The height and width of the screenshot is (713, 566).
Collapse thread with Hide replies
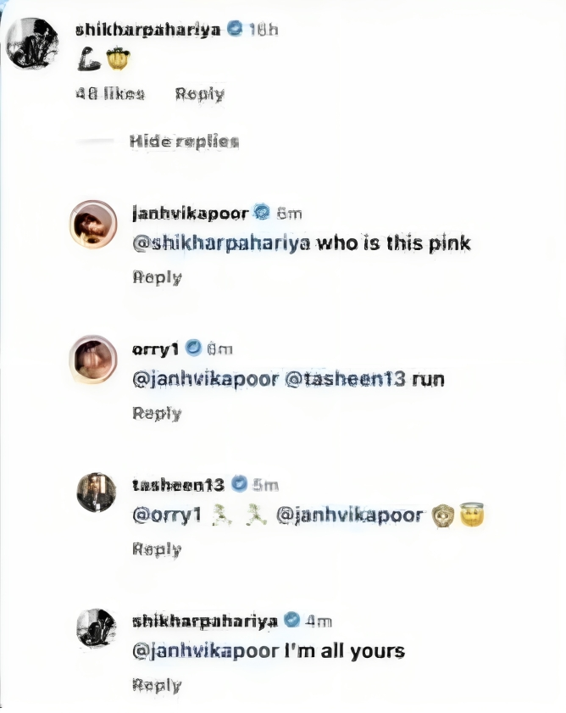(x=184, y=141)
